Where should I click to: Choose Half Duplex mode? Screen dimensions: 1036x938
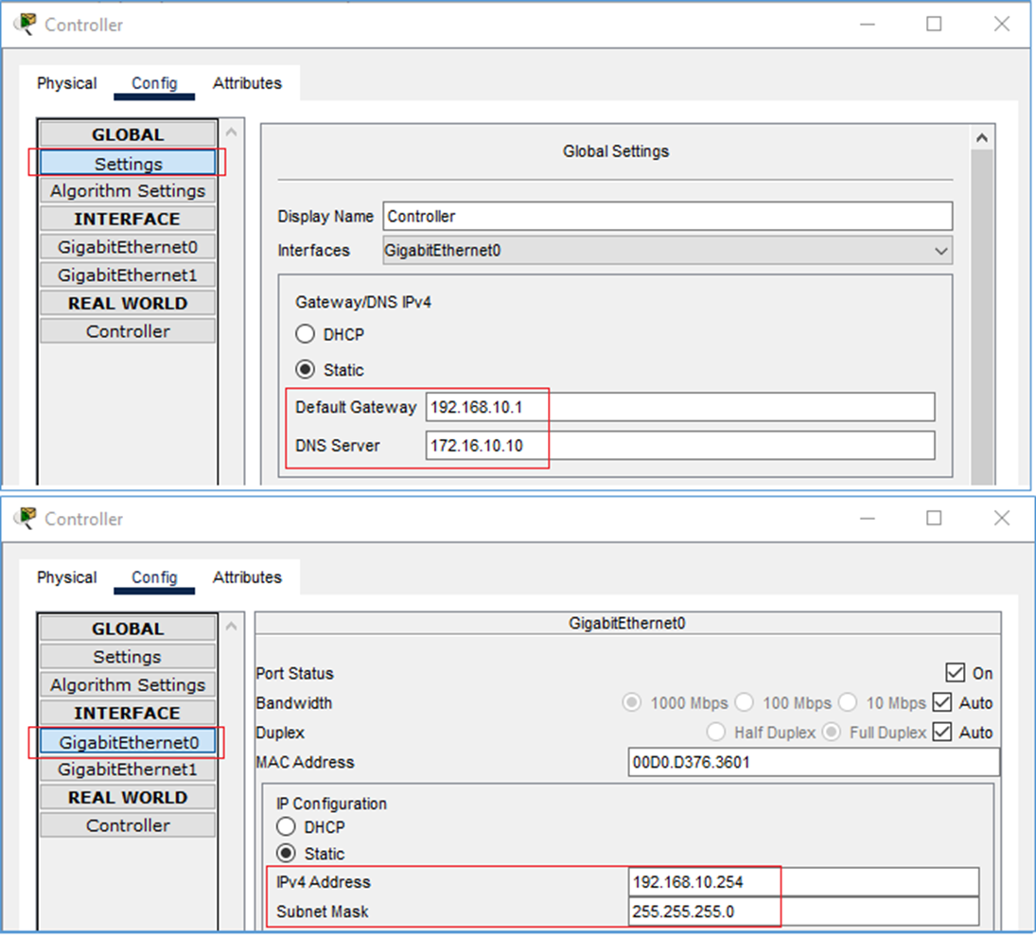716,732
